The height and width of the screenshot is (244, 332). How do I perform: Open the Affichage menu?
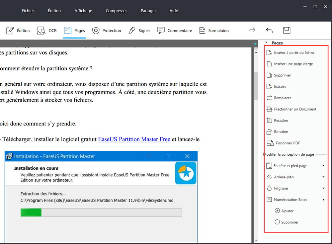coord(83,11)
